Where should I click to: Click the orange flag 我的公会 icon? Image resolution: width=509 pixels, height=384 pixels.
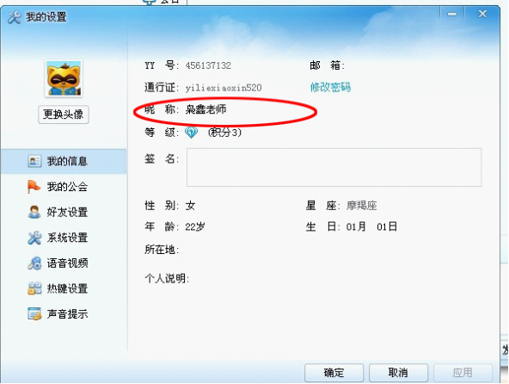pyautogui.click(x=34, y=187)
